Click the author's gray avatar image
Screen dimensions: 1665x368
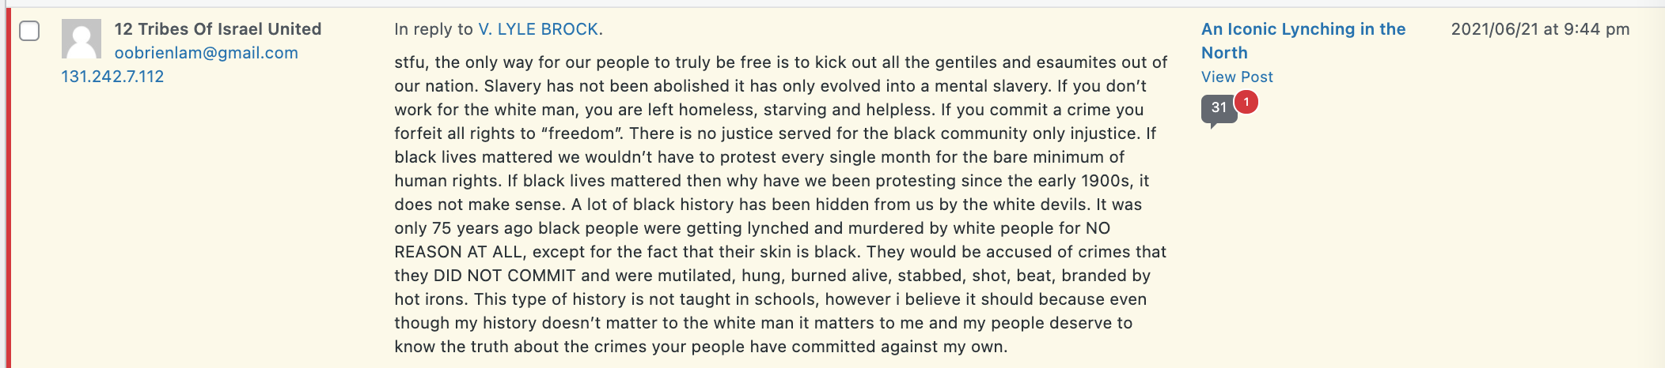[82, 39]
